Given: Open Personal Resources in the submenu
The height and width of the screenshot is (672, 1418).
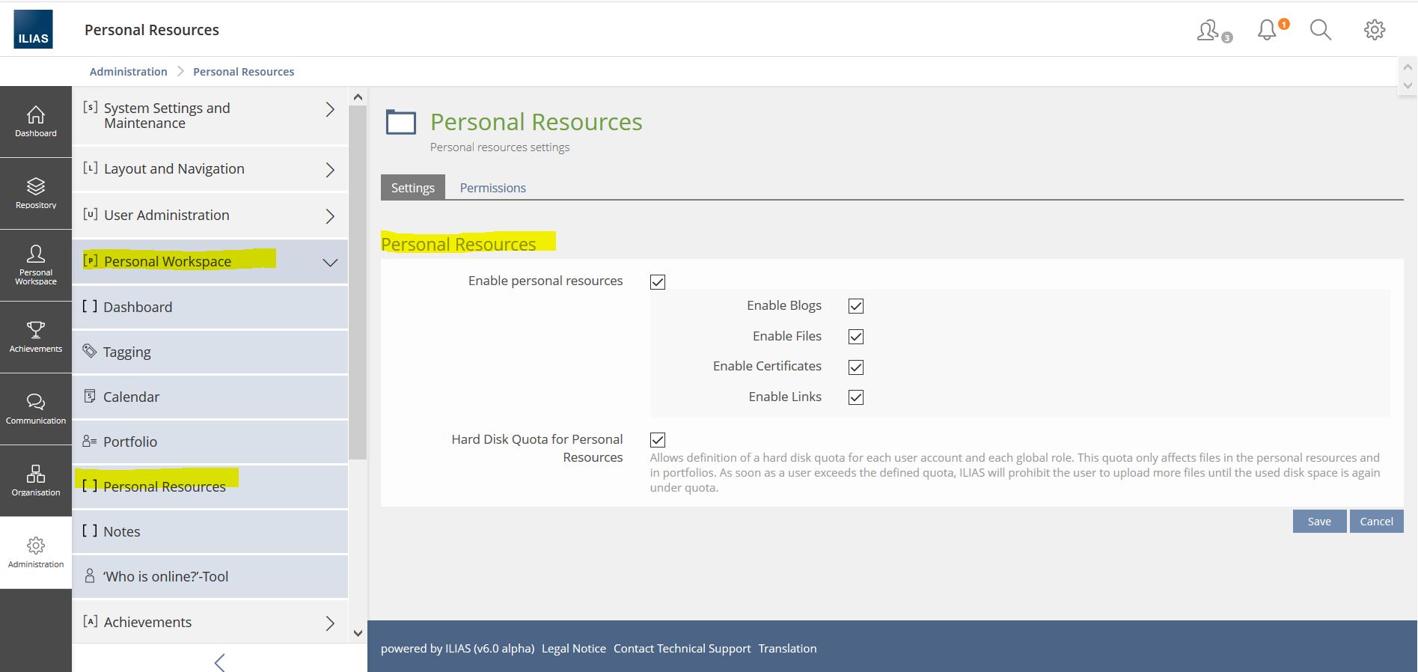Looking at the screenshot, I should click(x=210, y=486).
